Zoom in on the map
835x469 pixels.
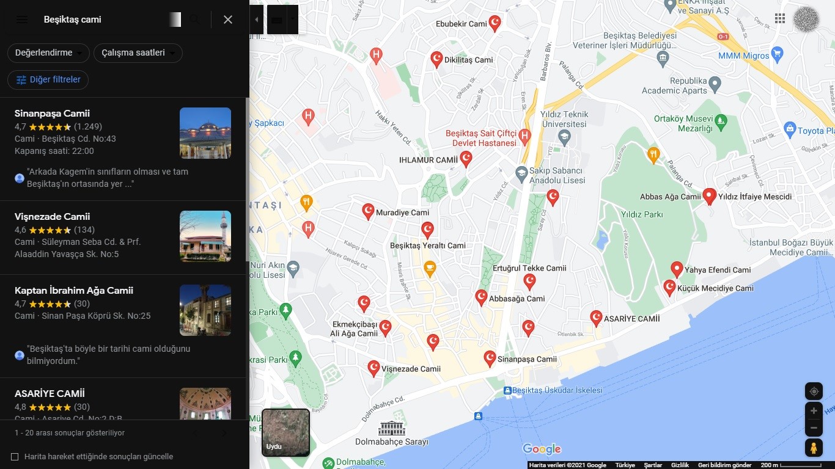pyautogui.click(x=814, y=411)
